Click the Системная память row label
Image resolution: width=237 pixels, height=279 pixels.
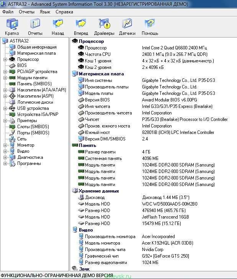(103, 158)
